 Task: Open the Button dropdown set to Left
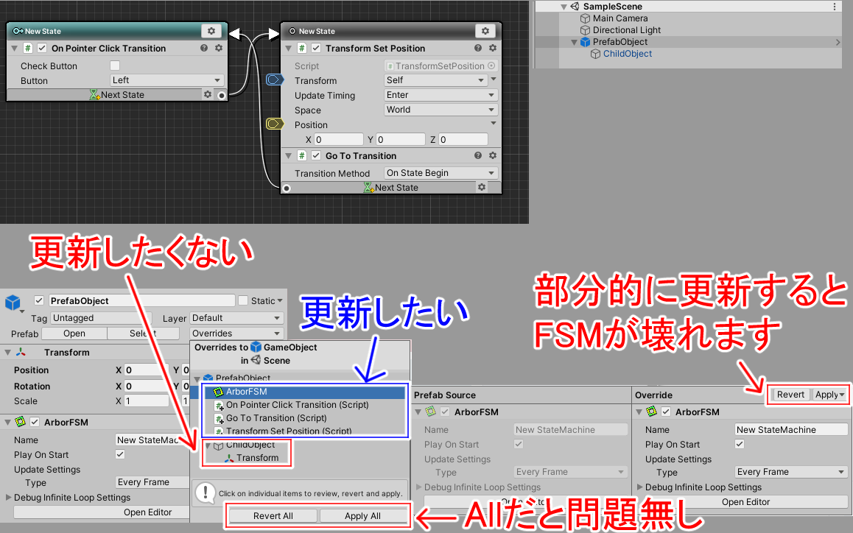(167, 80)
